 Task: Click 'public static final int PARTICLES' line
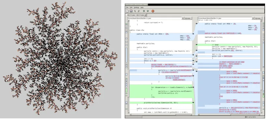pos(223,33)
